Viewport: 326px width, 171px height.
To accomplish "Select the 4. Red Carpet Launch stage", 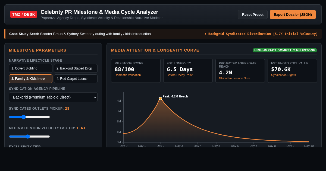I will pos(76,79).
